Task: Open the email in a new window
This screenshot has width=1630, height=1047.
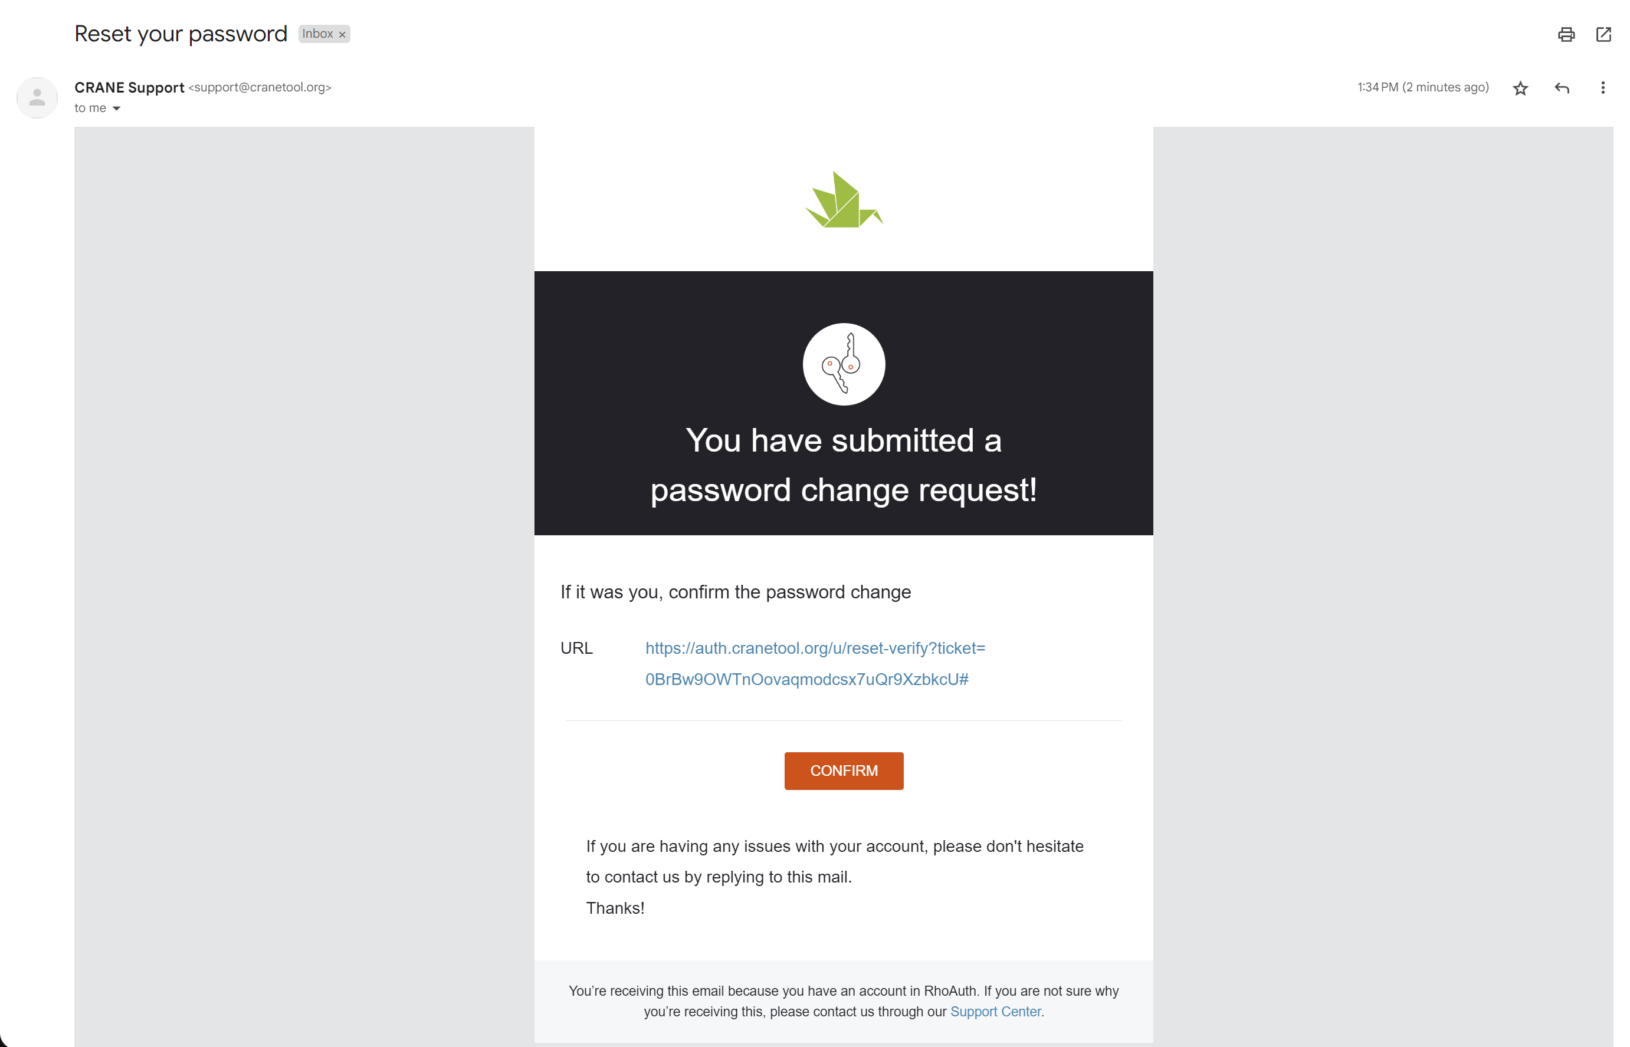Action: coord(1603,34)
